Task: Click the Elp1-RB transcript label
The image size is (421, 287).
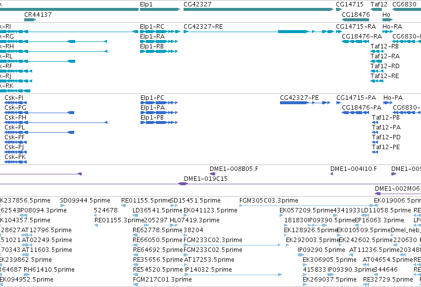Action: pyautogui.click(x=152, y=46)
